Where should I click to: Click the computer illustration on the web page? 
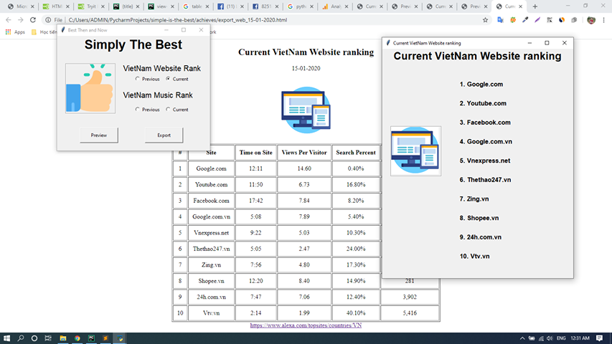pos(306,110)
